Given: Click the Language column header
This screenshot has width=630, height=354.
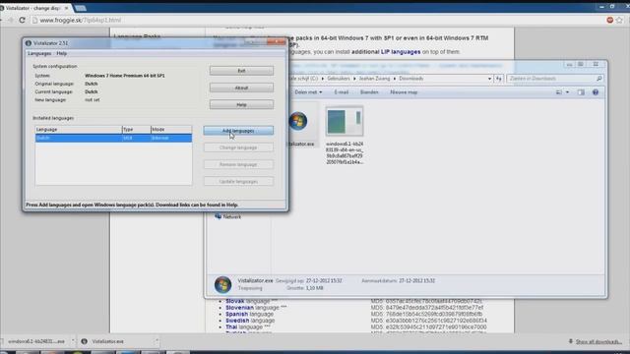Looking at the screenshot, I should [79, 129].
